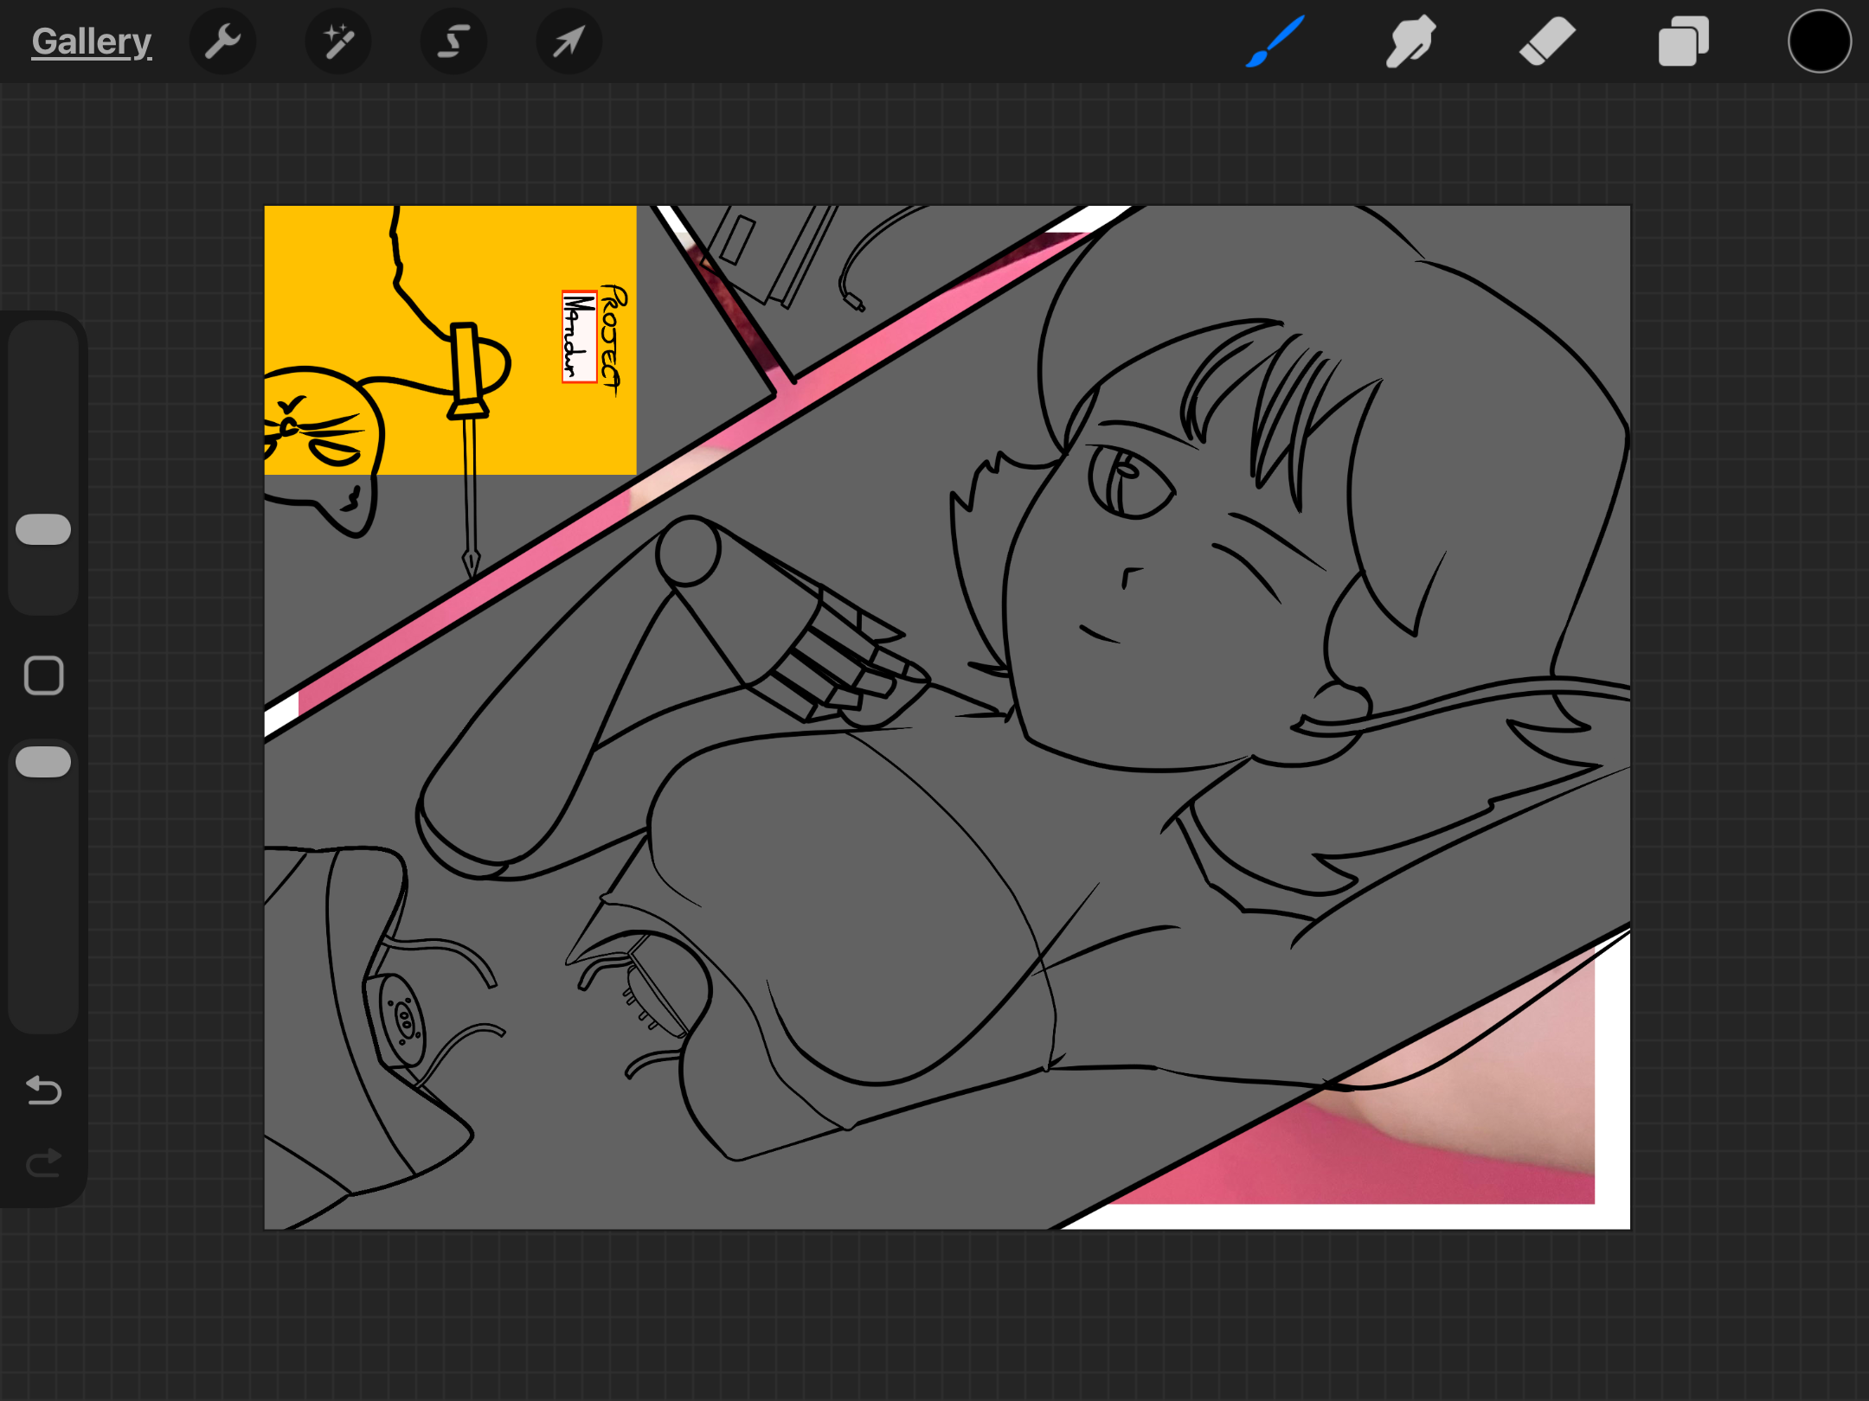This screenshot has width=1869, height=1401.
Task: Open the black active color picker
Action: [x=1819, y=42]
